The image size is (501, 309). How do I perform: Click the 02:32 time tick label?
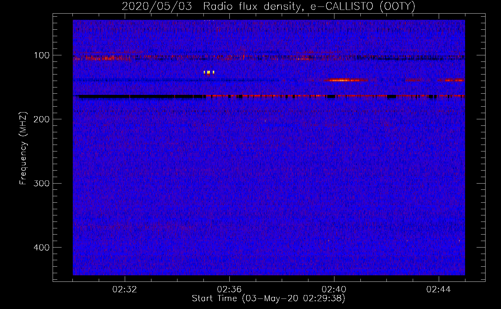coord(125,290)
